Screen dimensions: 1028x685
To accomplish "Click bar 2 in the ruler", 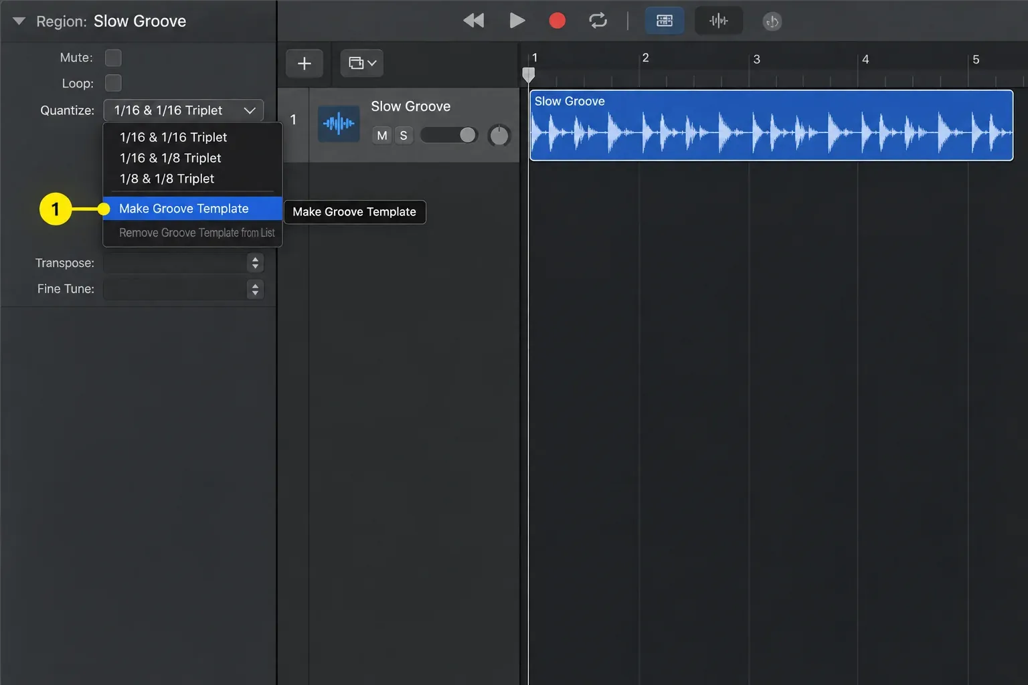I will (x=645, y=58).
